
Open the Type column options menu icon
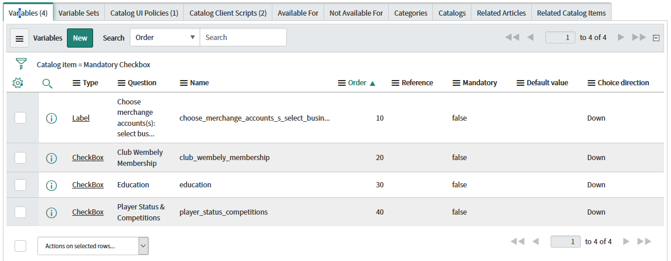coord(76,83)
